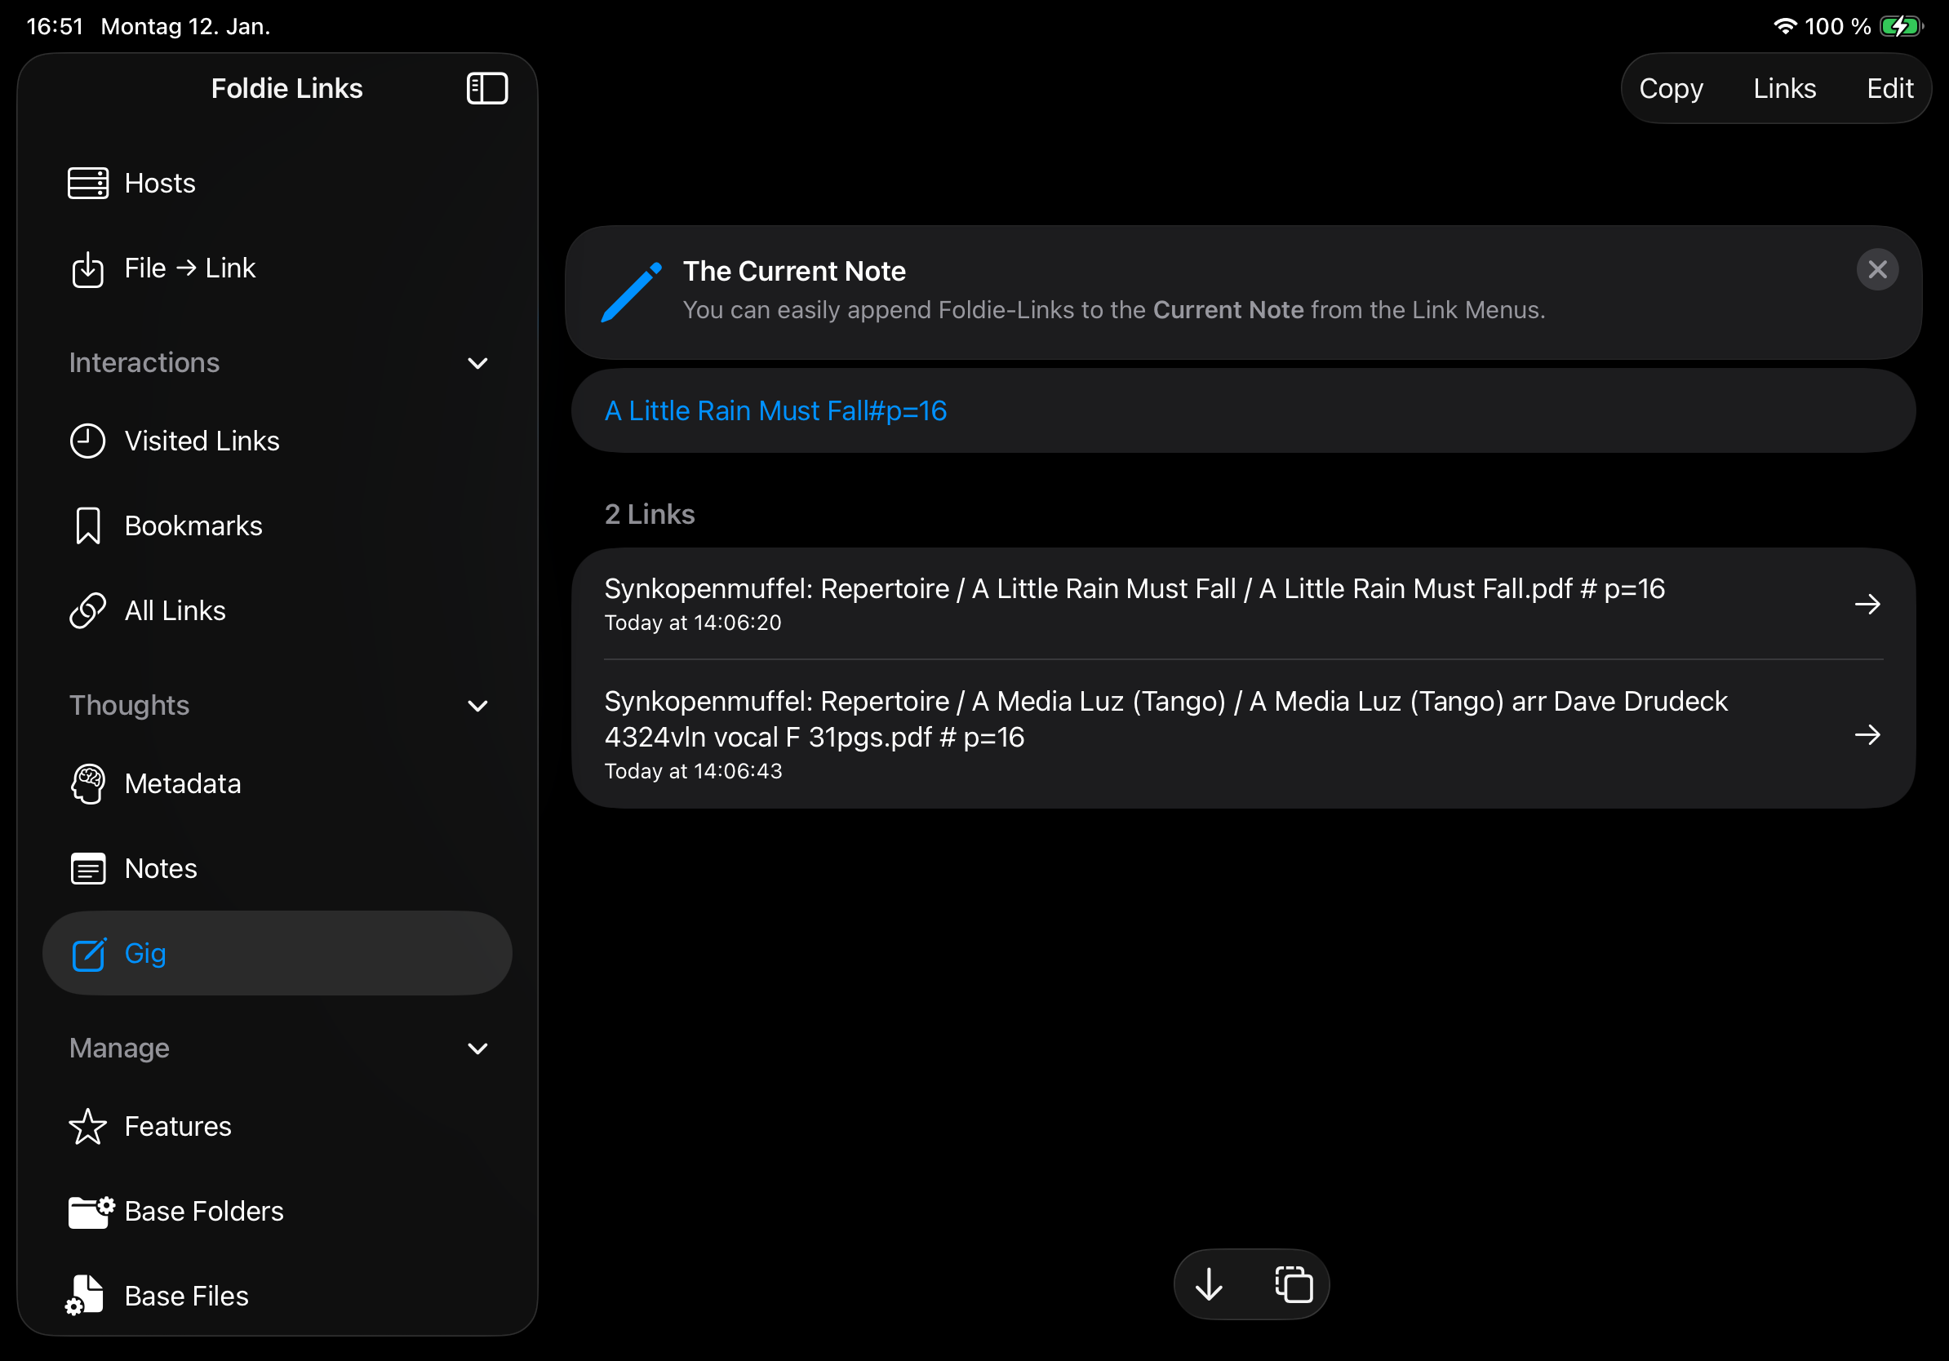
Task: Open Base Folders settings
Action: (x=203, y=1212)
